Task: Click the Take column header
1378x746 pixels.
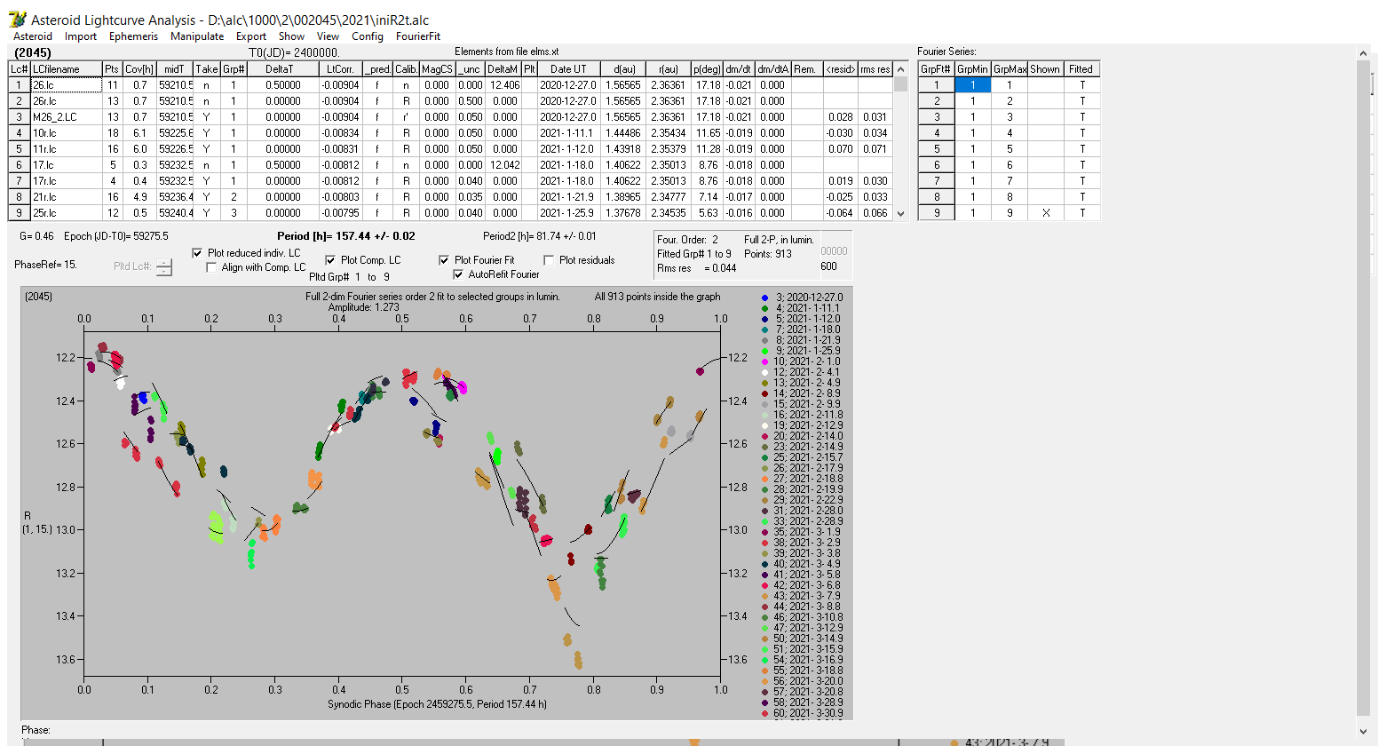Action: point(206,69)
